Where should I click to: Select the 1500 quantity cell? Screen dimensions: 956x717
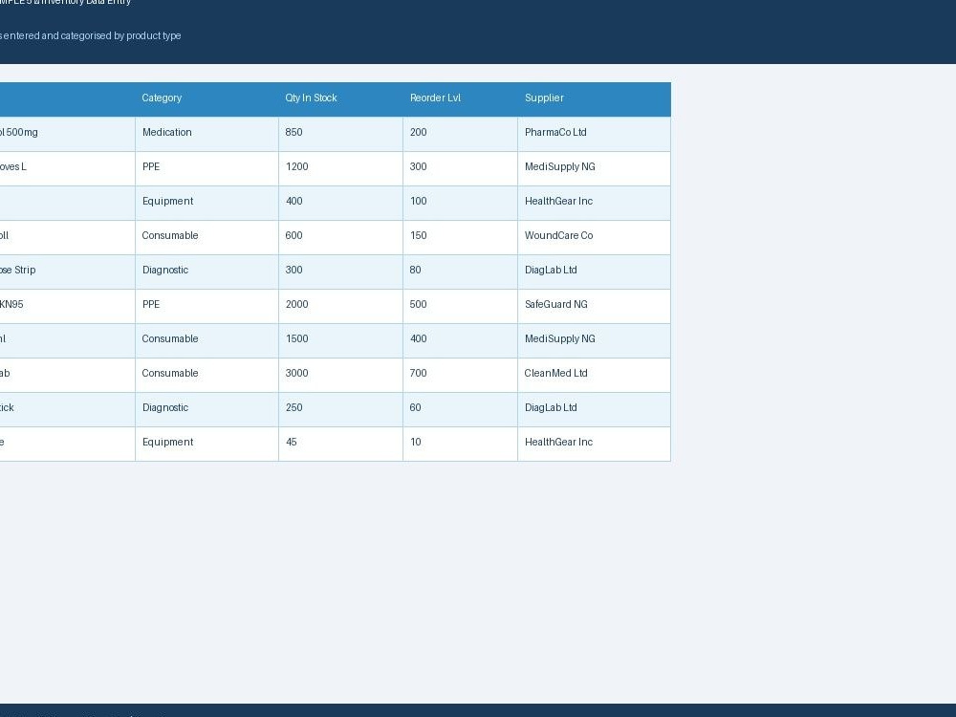[341, 341]
